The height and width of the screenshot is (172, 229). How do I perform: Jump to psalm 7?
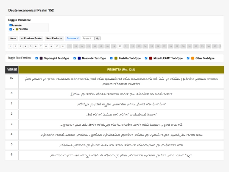[41, 46]
